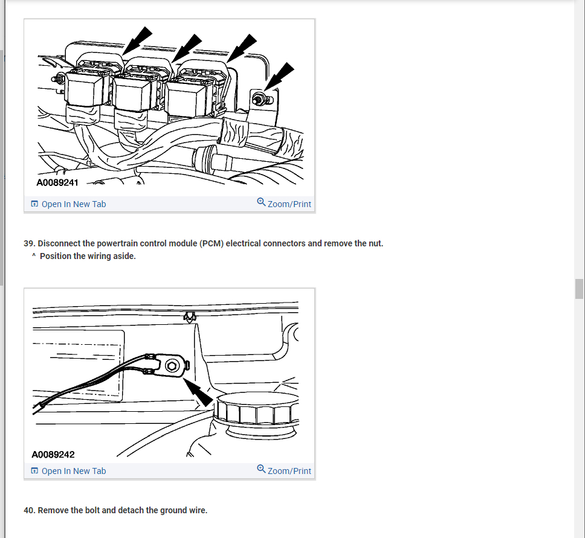Click the A0089241 figure label
This screenshot has width=585, height=538.
coord(57,183)
